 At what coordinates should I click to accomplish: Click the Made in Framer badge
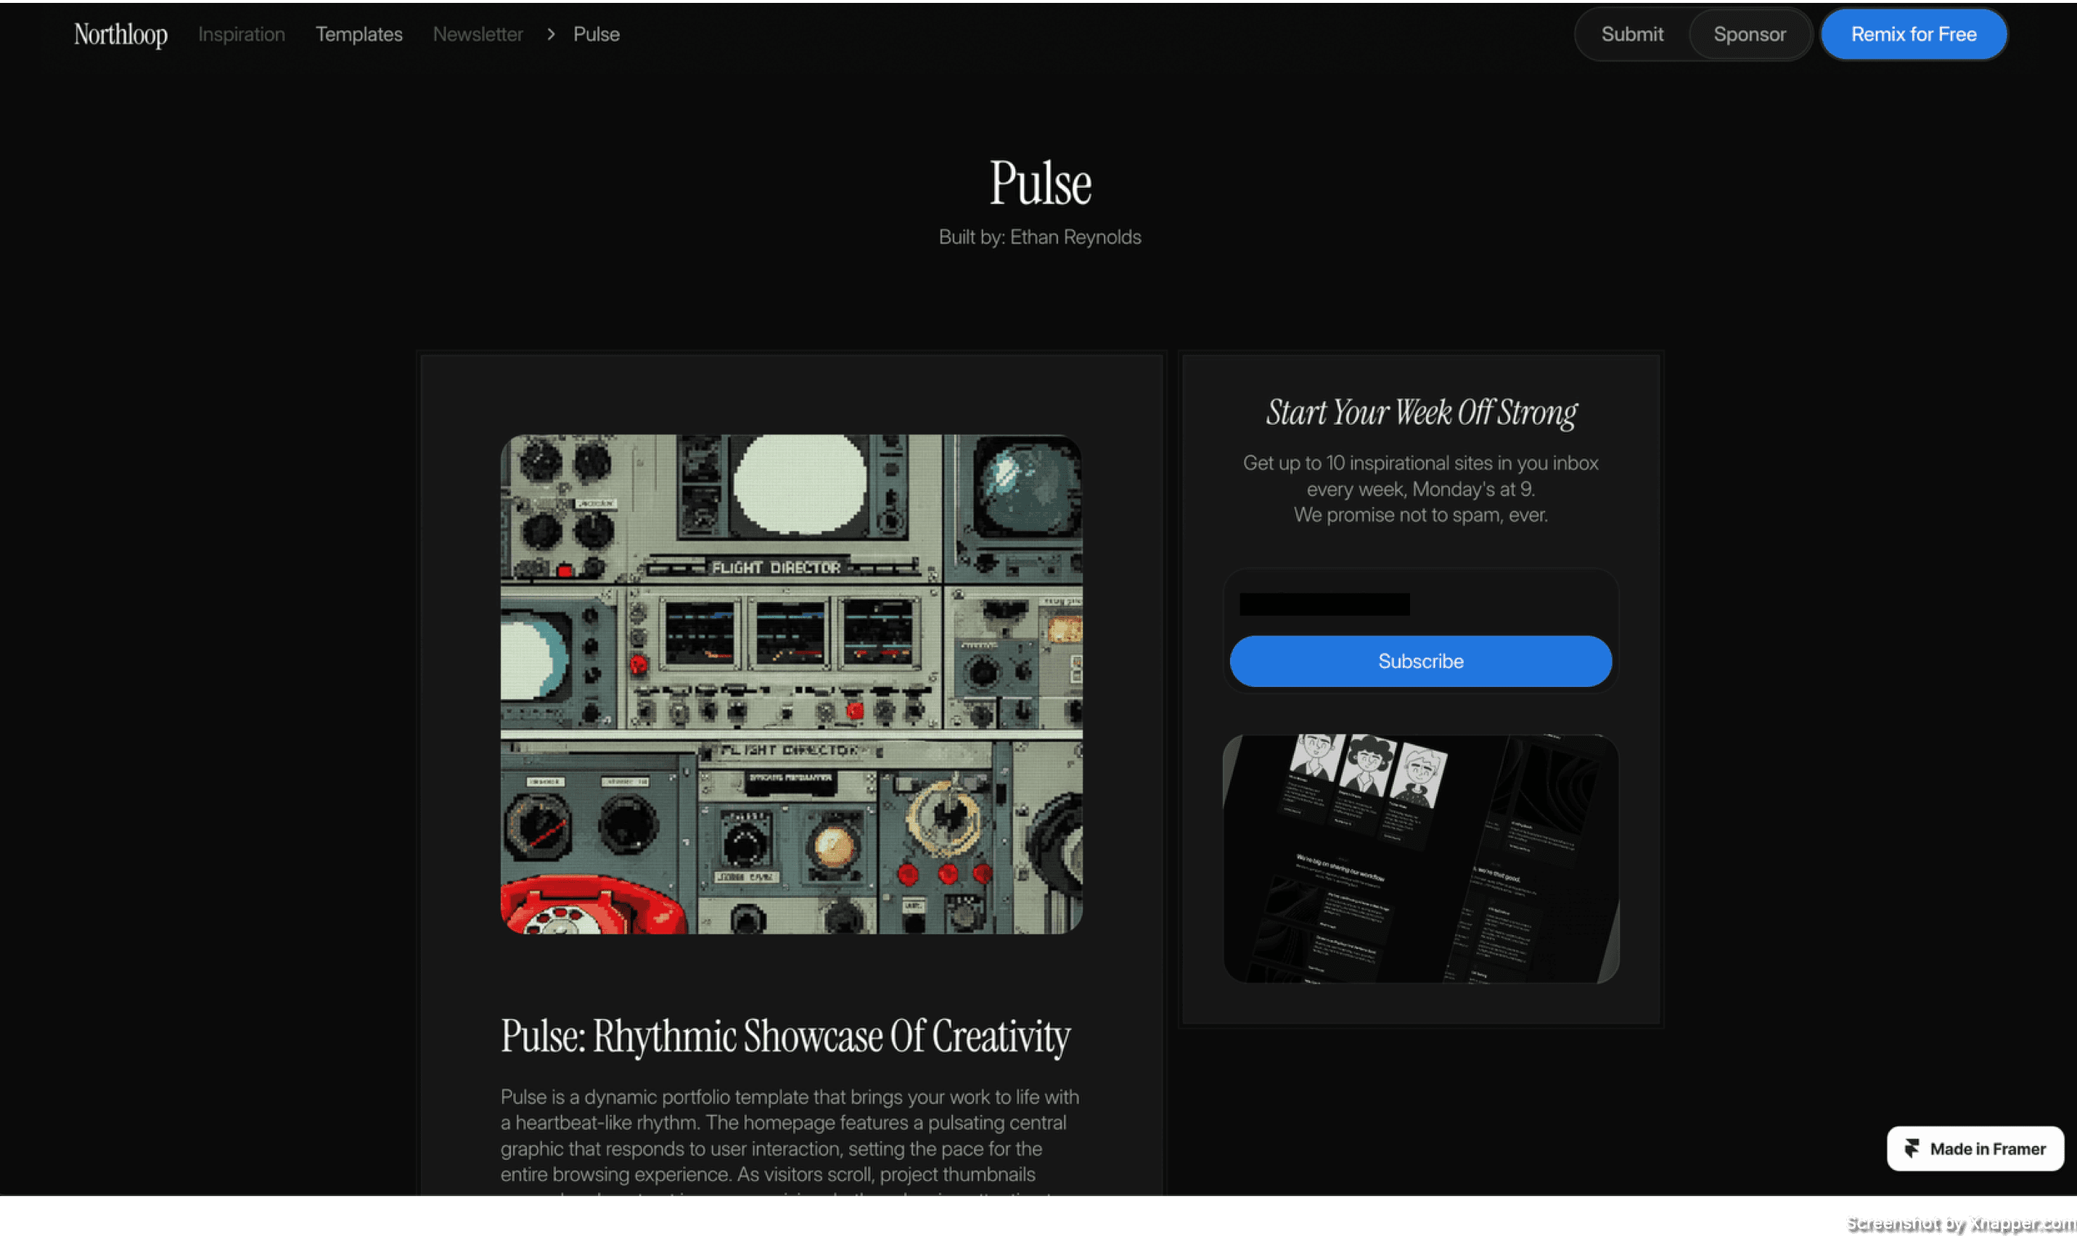[x=1975, y=1148]
